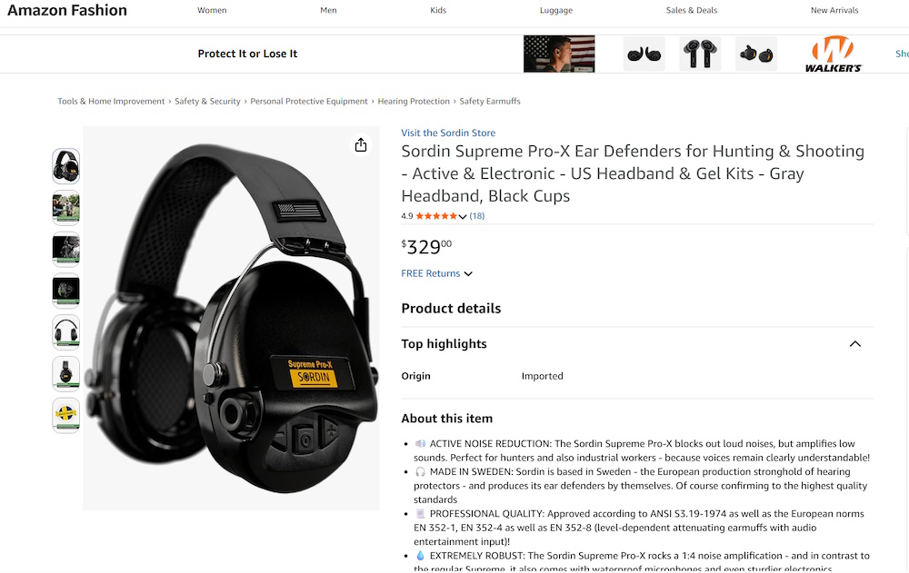The height and width of the screenshot is (573, 909).
Task: Visit the Sordin Store link
Action: click(x=448, y=133)
